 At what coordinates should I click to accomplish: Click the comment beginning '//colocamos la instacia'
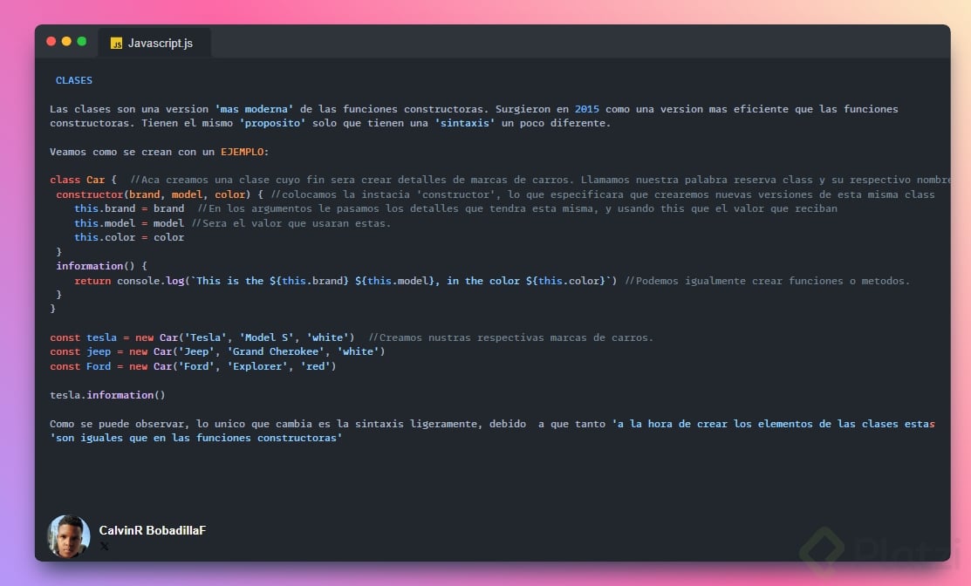tap(603, 194)
